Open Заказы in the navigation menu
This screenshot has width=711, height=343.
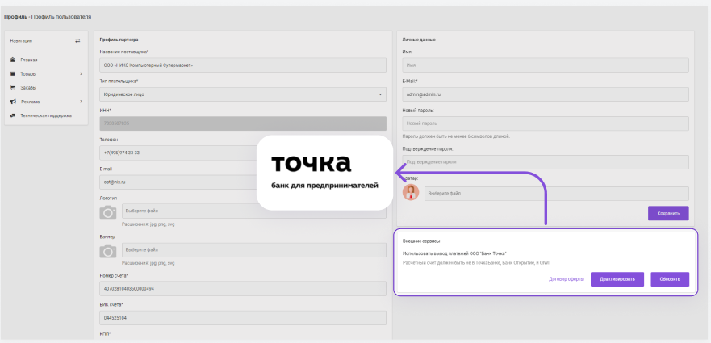tap(28, 87)
